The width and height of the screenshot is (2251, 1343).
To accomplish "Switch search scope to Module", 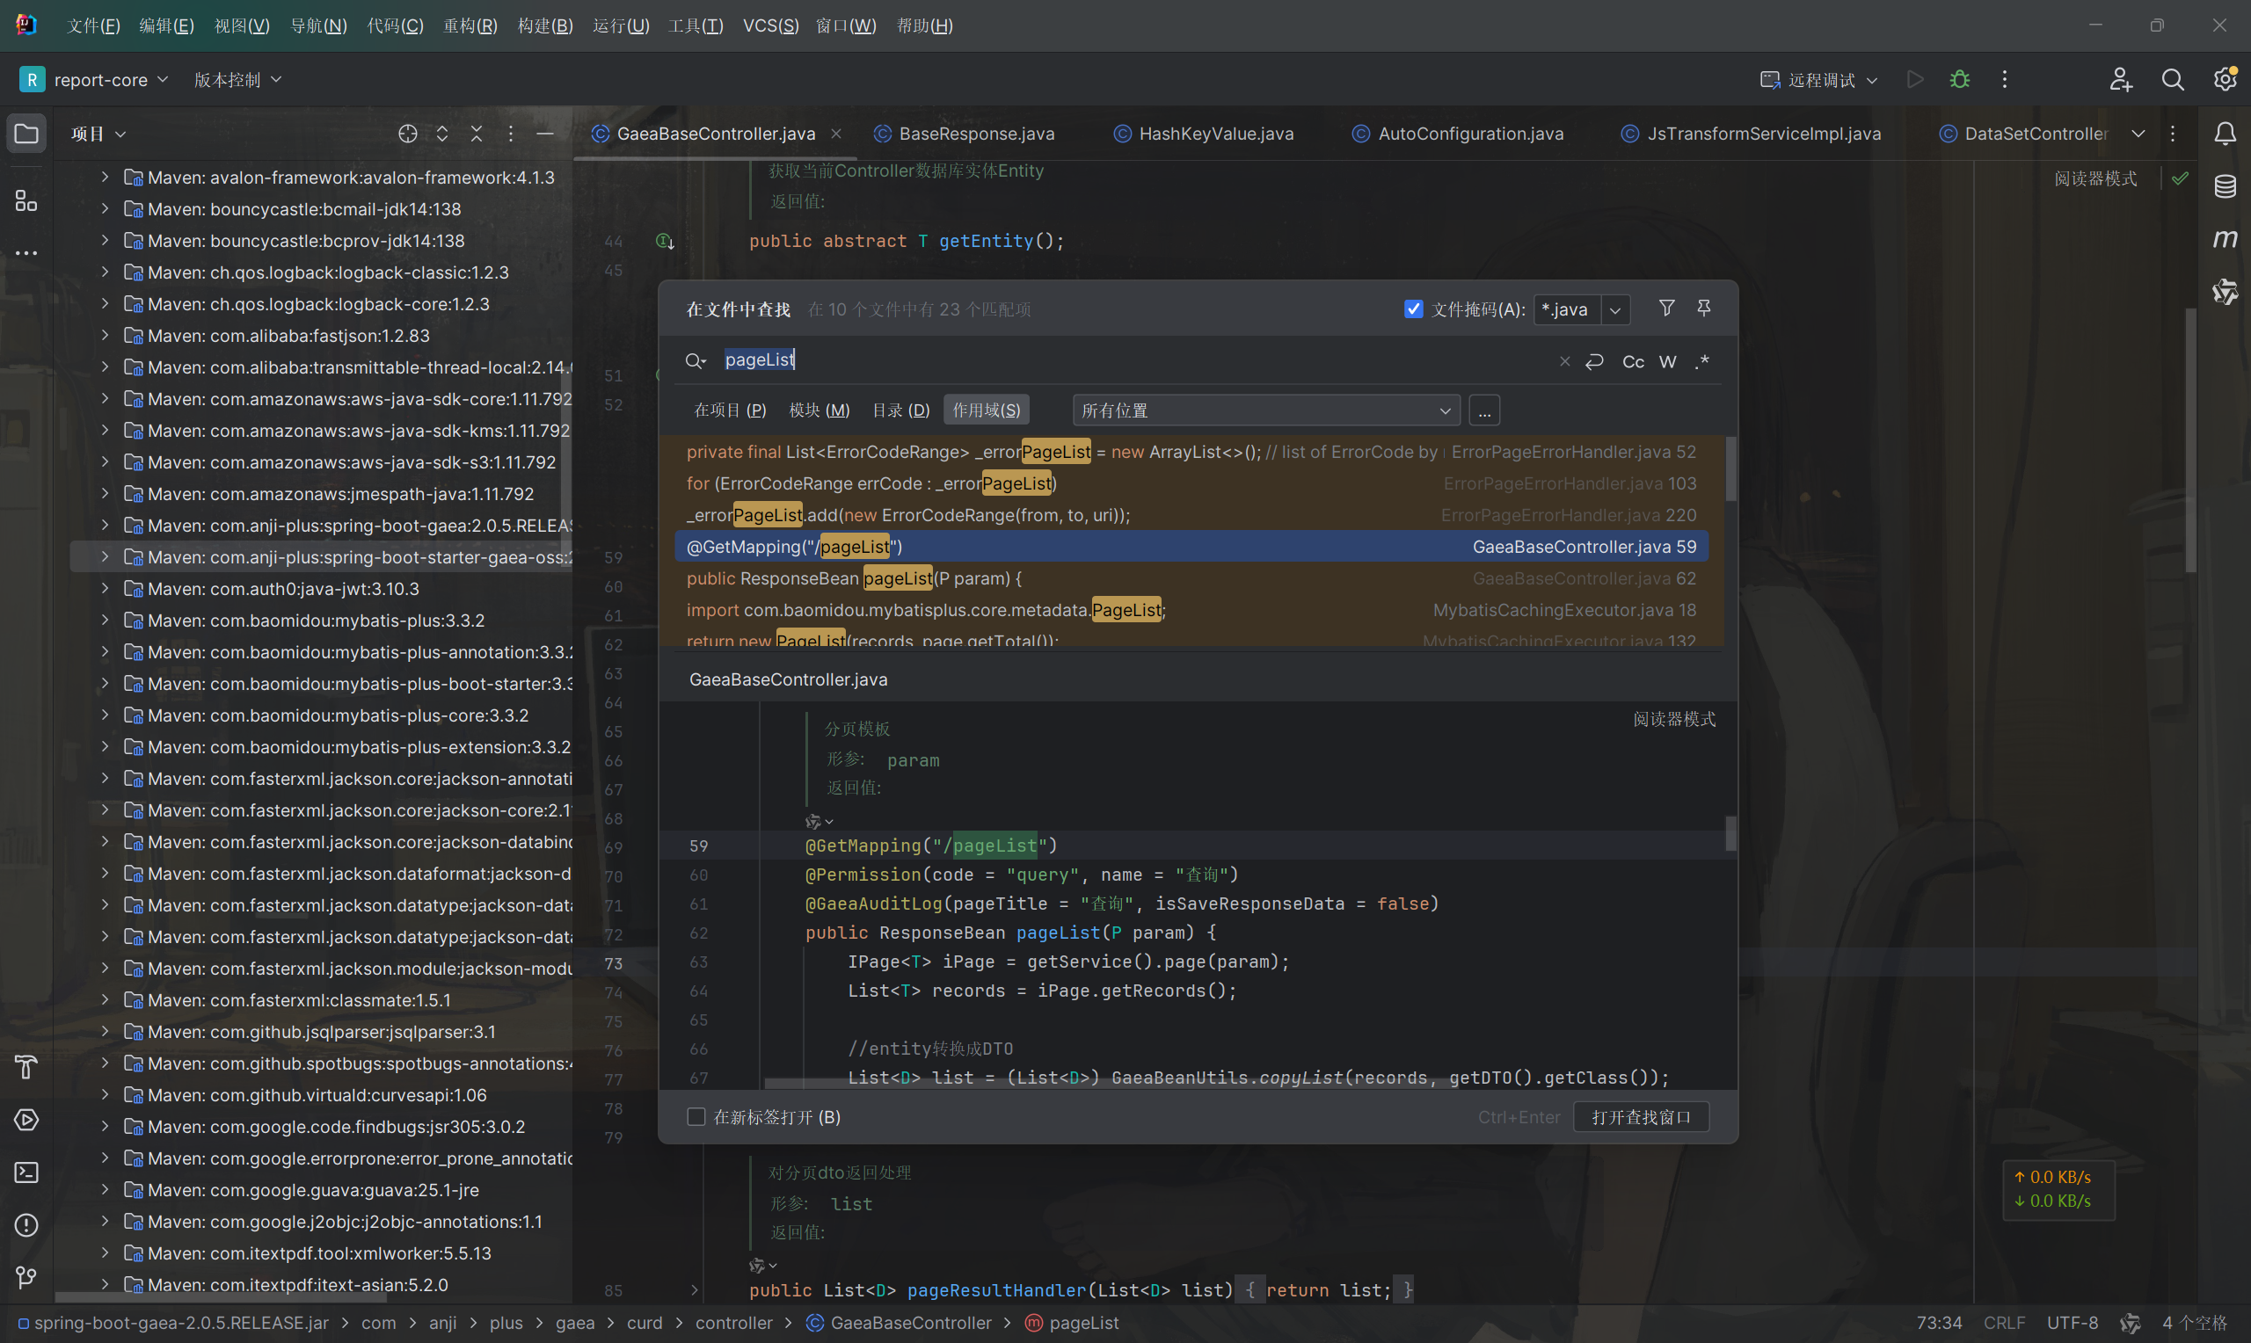I will (x=820, y=410).
